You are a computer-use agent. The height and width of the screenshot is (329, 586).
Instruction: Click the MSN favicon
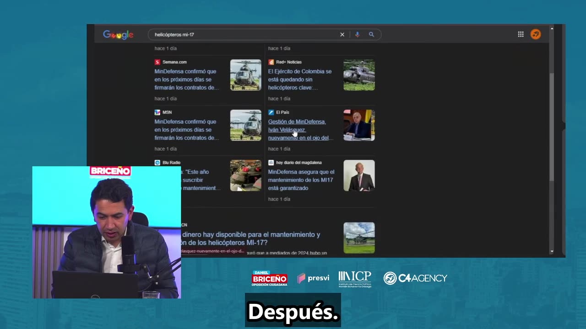pos(157,112)
